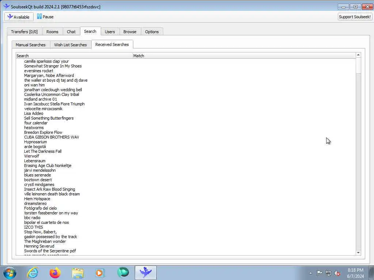Screen dimensions: 374x280
Task: Open Windows Media Player from the taskbar
Action: [100, 273]
